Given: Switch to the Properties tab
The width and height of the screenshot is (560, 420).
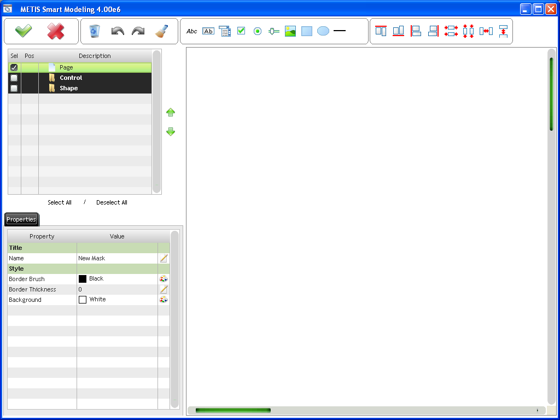Looking at the screenshot, I should [x=21, y=219].
